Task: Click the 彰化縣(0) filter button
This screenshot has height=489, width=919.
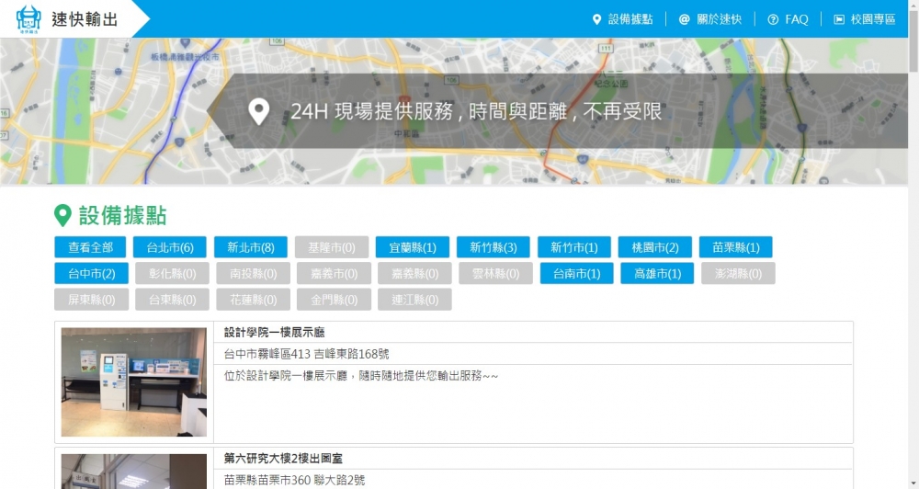Action: coord(173,273)
